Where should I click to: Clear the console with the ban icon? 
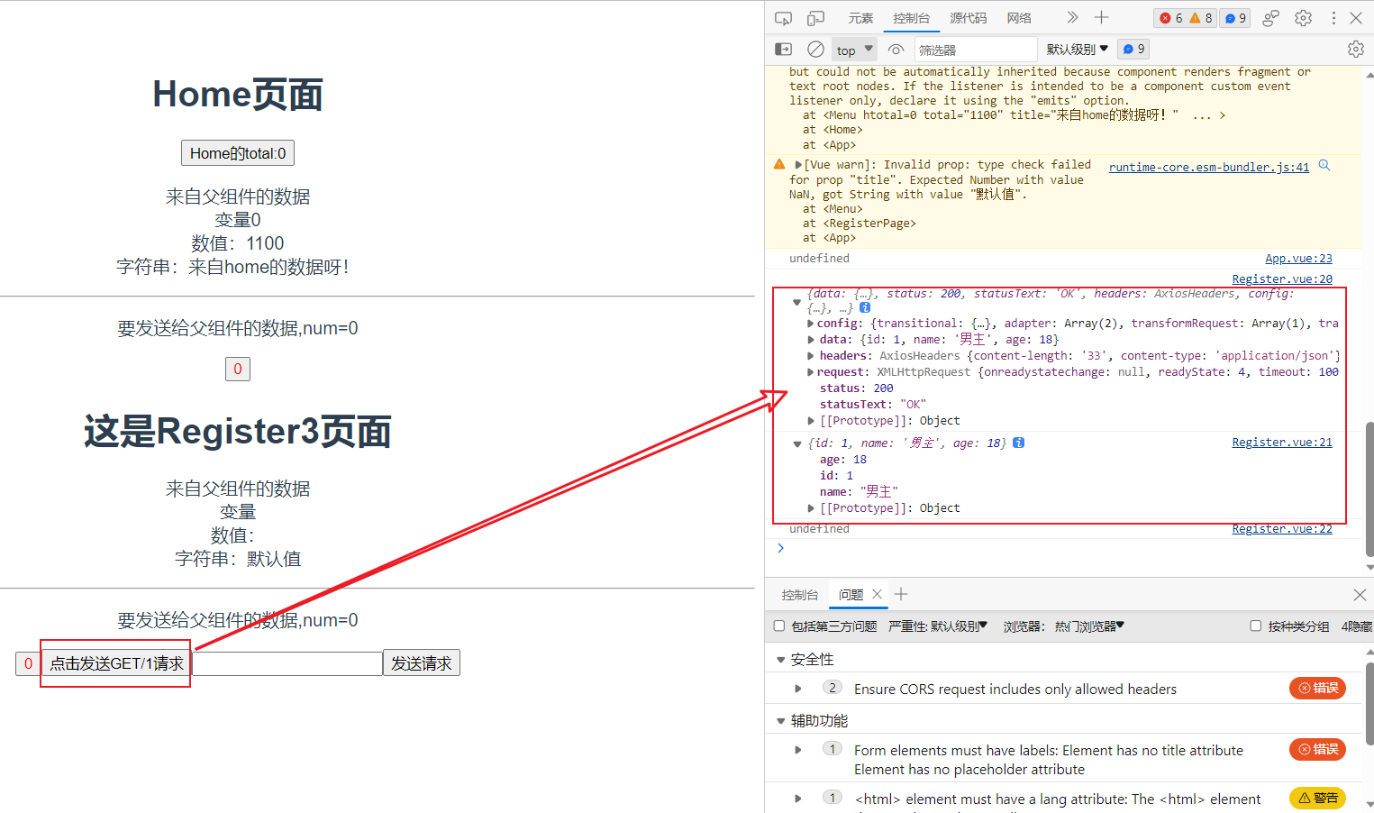pos(815,50)
